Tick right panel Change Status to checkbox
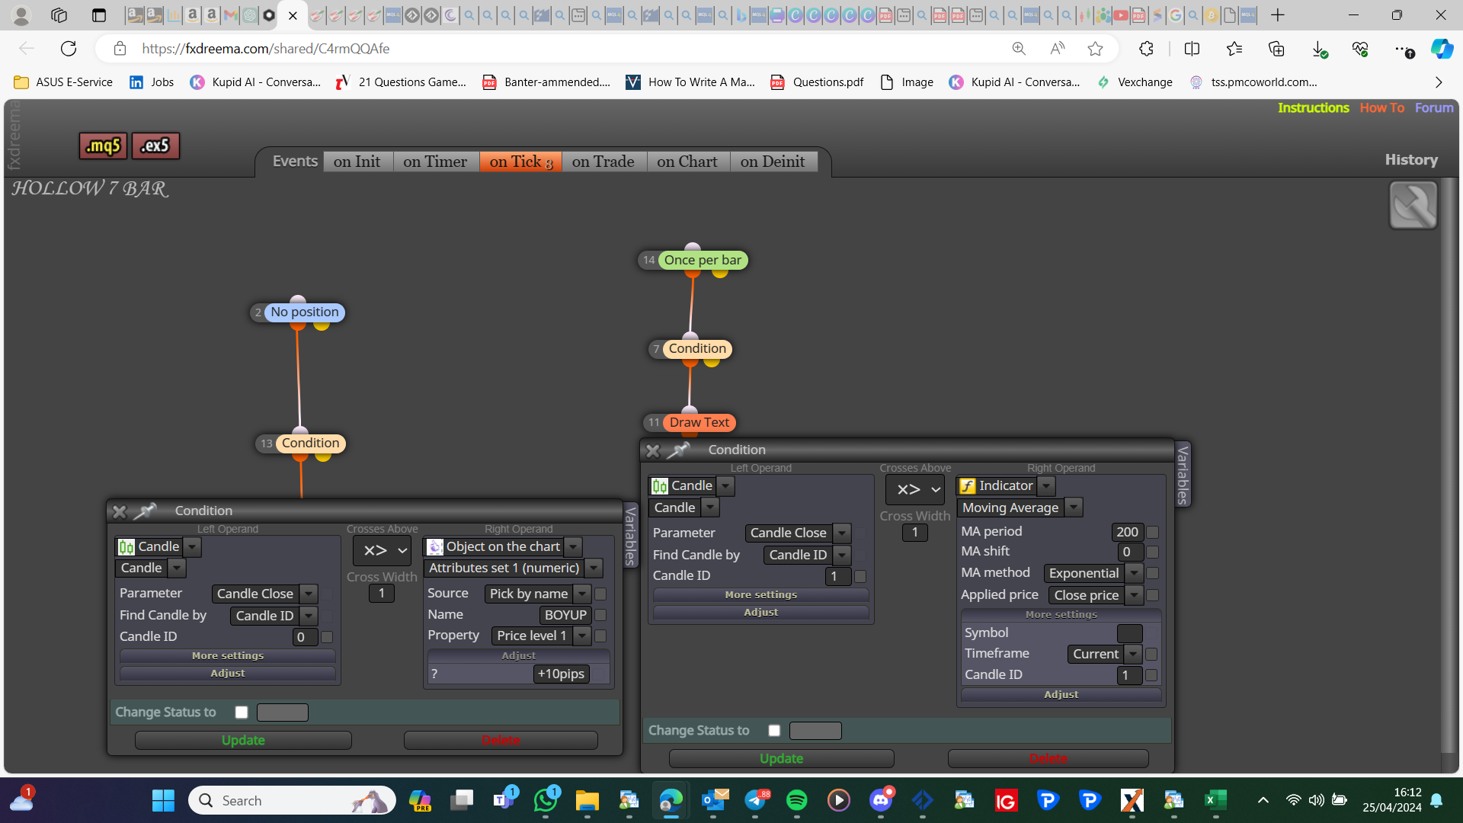 click(774, 731)
